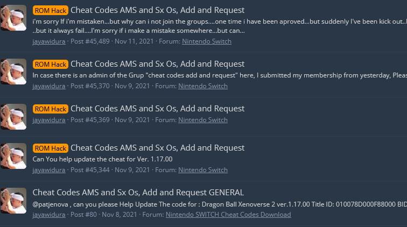
Task: Click ROM Hack tag on Post #45,370
Action: (51, 64)
